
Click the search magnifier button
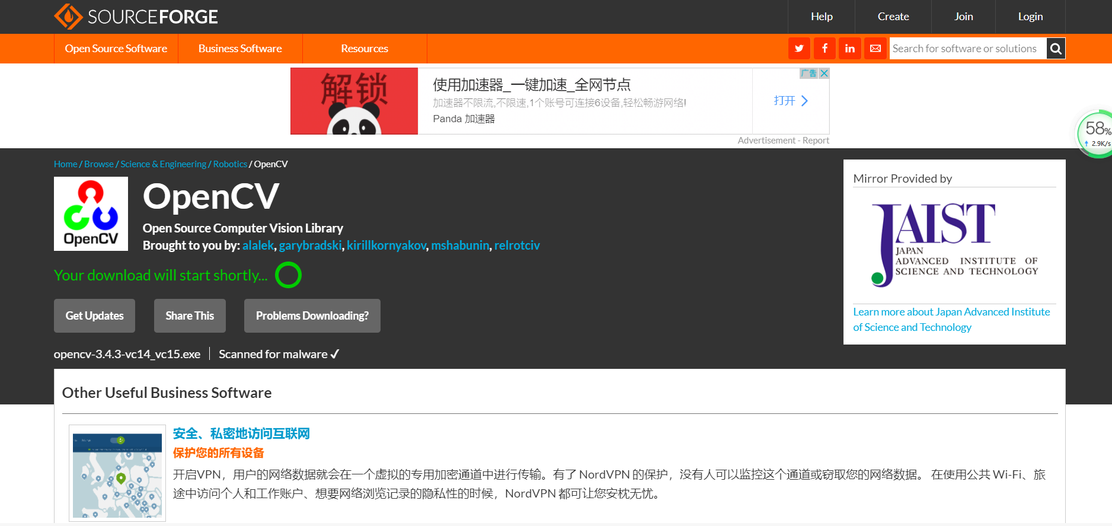coord(1056,49)
